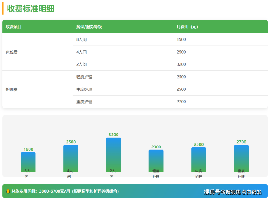Viewport: 268px width, 198px height.
Task: Click the 搜狐号@搜狐焦点白银站 watermark
Action: [x=233, y=192]
